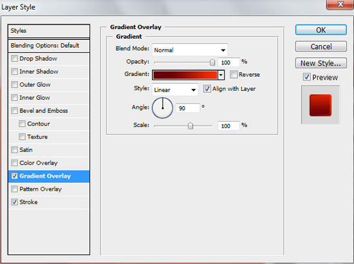
Task: Click the Opacity slider handle
Action: (x=212, y=62)
